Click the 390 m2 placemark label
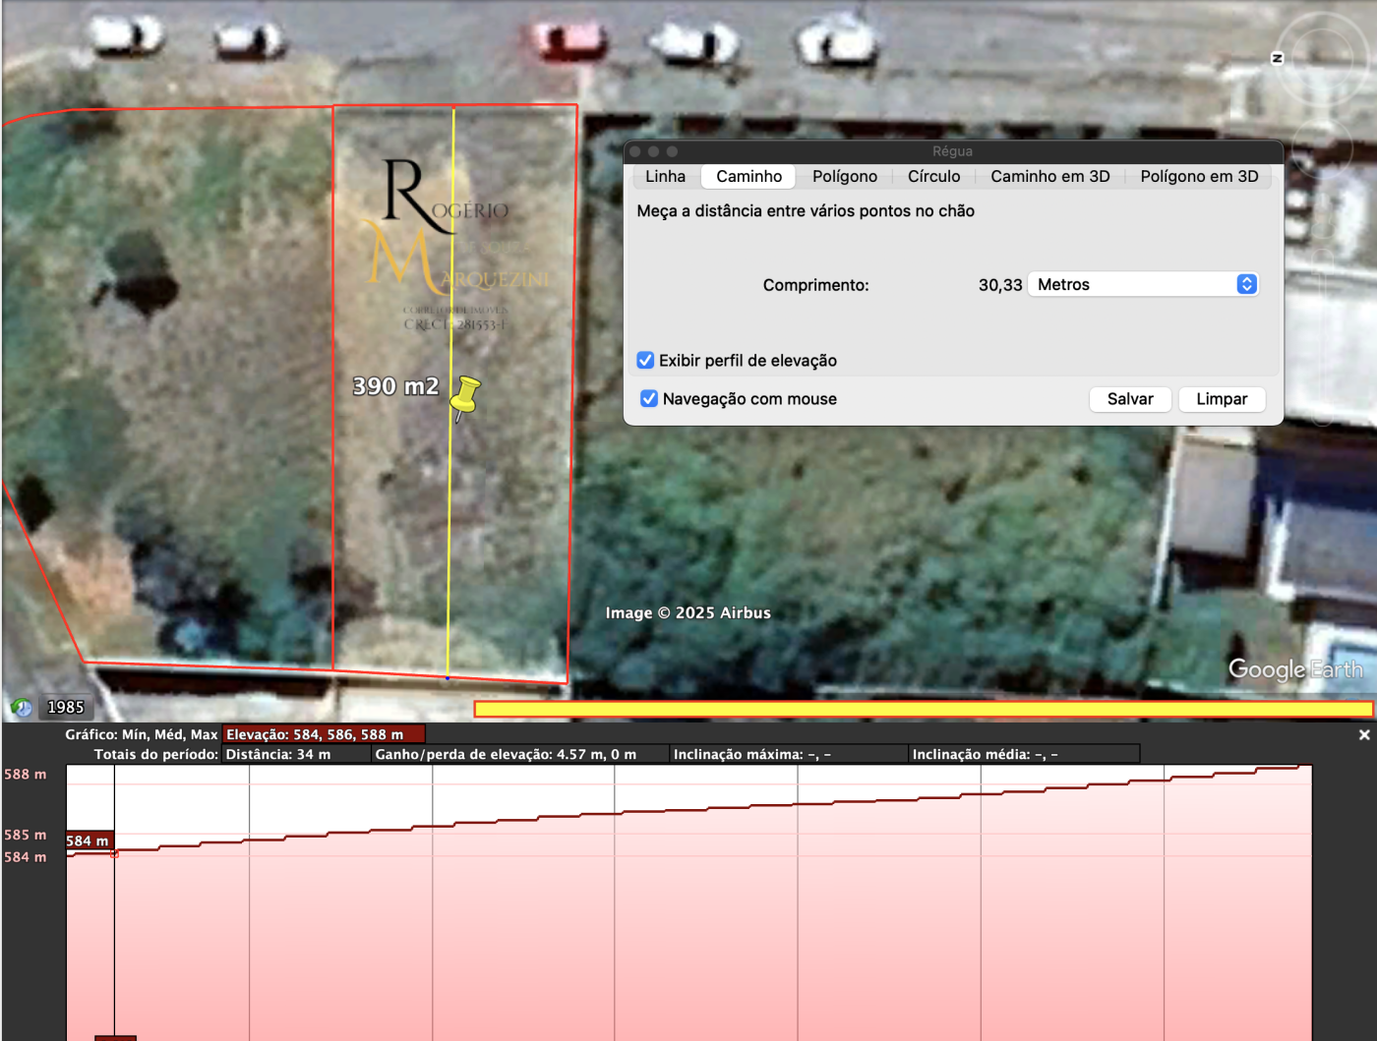 pyautogui.click(x=396, y=386)
